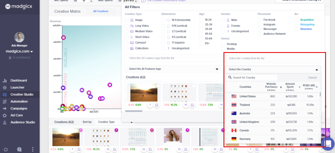Click the Creative Studio sidebar icon

tap(5, 95)
